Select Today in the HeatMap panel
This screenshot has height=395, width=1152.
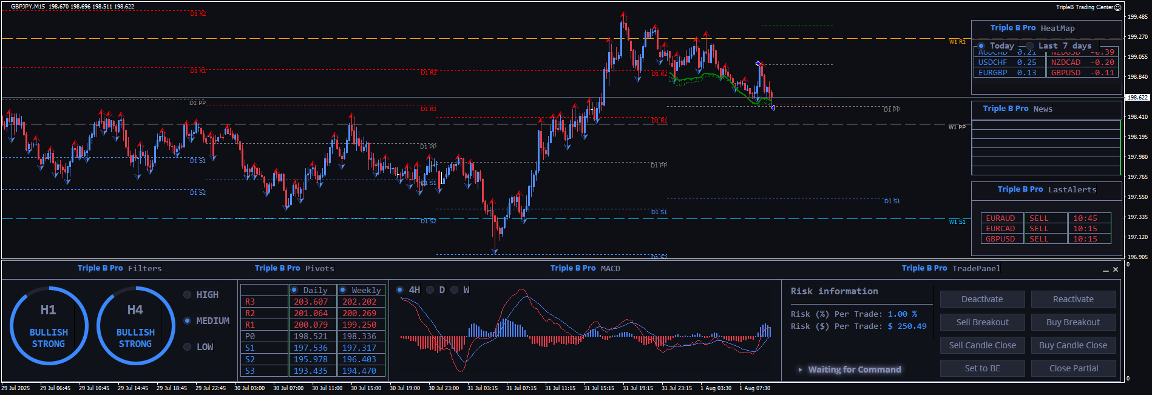(981, 46)
